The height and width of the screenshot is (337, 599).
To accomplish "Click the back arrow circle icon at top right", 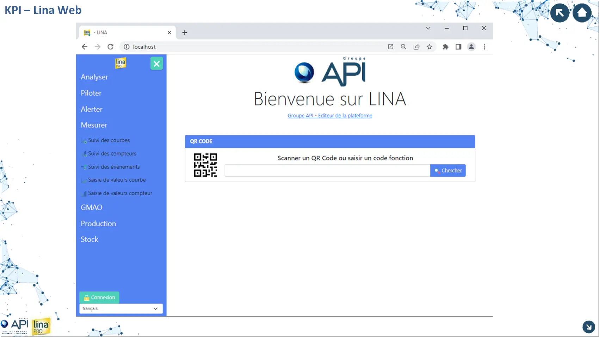I will tap(560, 13).
